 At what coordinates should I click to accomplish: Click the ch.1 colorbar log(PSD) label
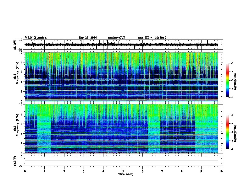click(x=235, y=82)
